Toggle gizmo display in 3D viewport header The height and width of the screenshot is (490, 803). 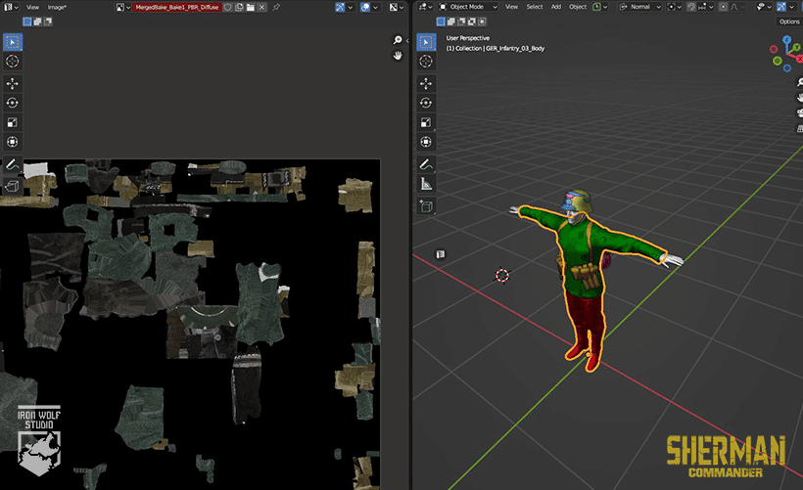pyautogui.click(x=781, y=7)
